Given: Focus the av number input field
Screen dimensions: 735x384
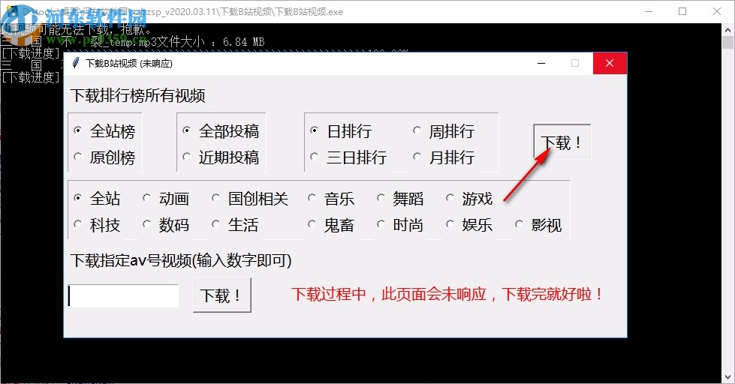Looking at the screenshot, I should click(x=123, y=295).
